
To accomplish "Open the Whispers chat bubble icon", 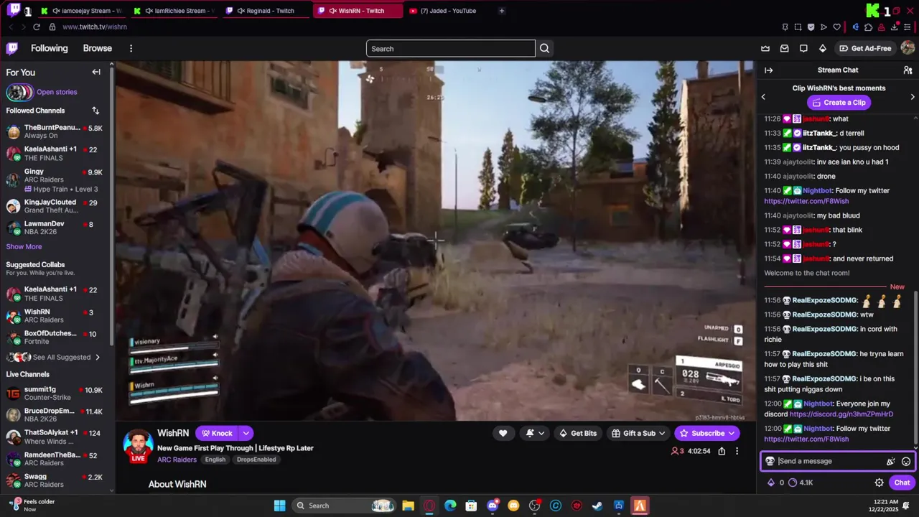I will point(803,48).
